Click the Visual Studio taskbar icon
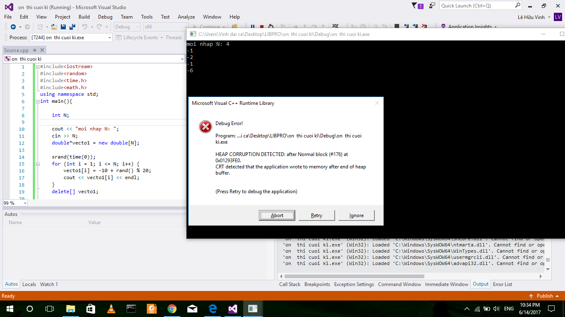This screenshot has width=565, height=317. [233, 308]
